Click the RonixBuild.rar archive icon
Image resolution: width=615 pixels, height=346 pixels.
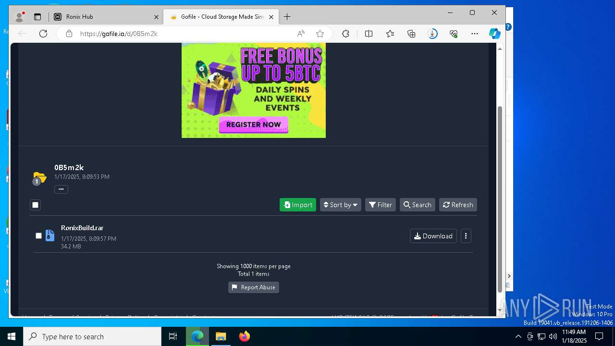[50, 235]
